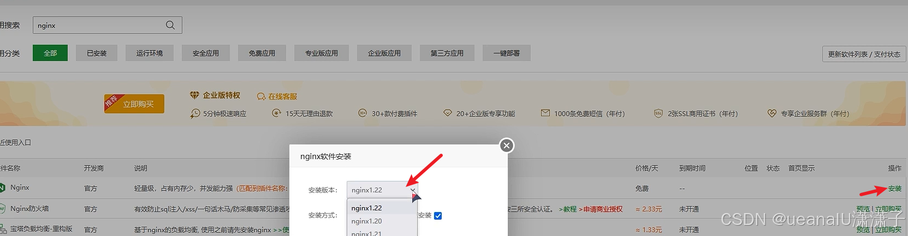908x236 pixels.
Task: Close the nginx install dialog with X
Action: [507, 146]
